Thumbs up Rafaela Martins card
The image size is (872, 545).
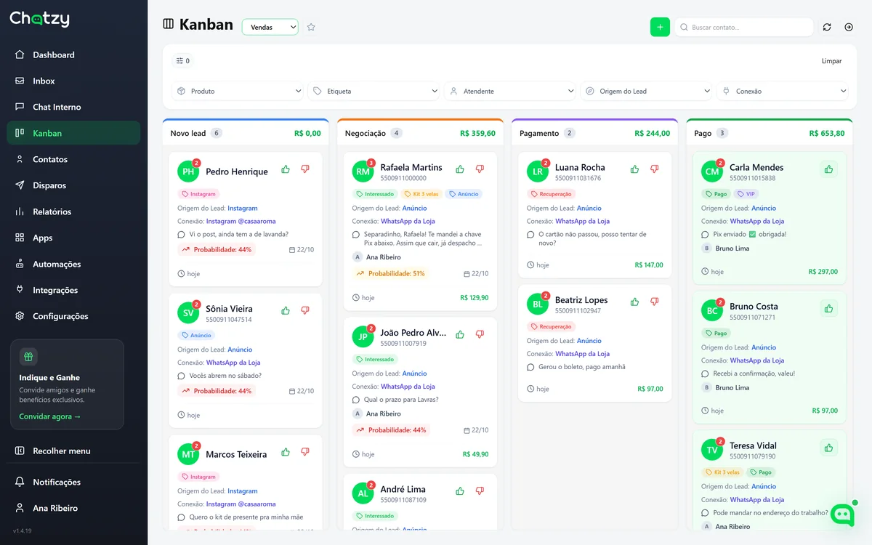pos(460,169)
